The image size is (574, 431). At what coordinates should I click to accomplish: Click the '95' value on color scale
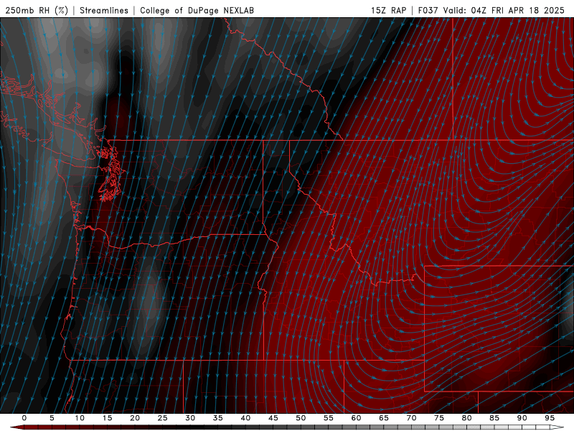point(550,418)
